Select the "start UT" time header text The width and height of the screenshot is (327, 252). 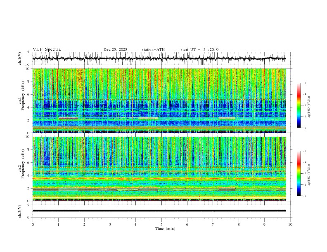point(199,49)
